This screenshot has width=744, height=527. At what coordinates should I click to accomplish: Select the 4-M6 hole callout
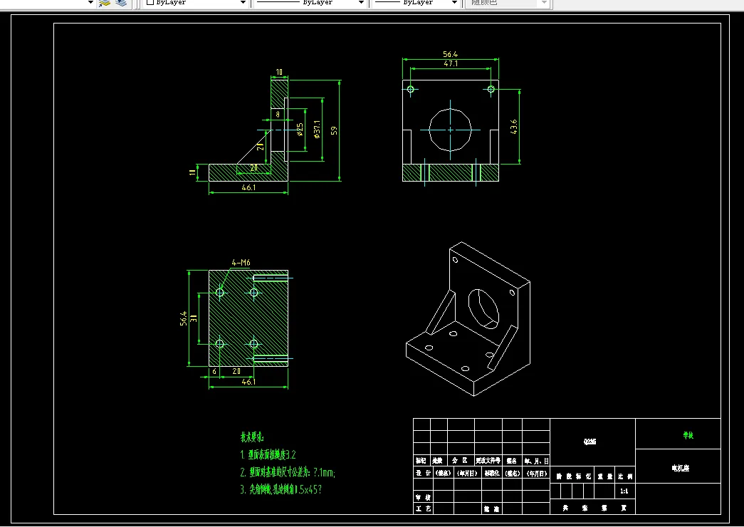click(241, 263)
